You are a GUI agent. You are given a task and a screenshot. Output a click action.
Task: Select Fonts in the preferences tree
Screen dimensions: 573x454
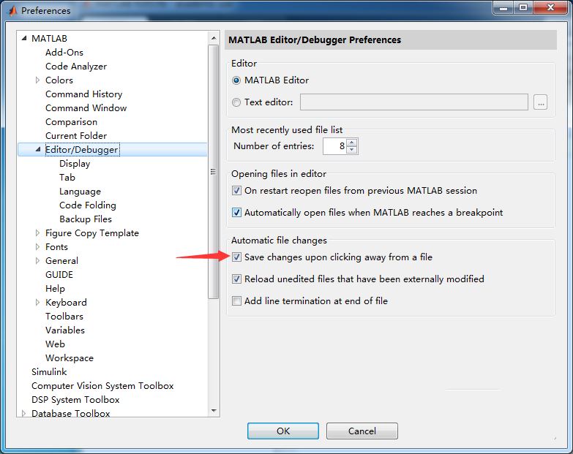pyautogui.click(x=56, y=246)
